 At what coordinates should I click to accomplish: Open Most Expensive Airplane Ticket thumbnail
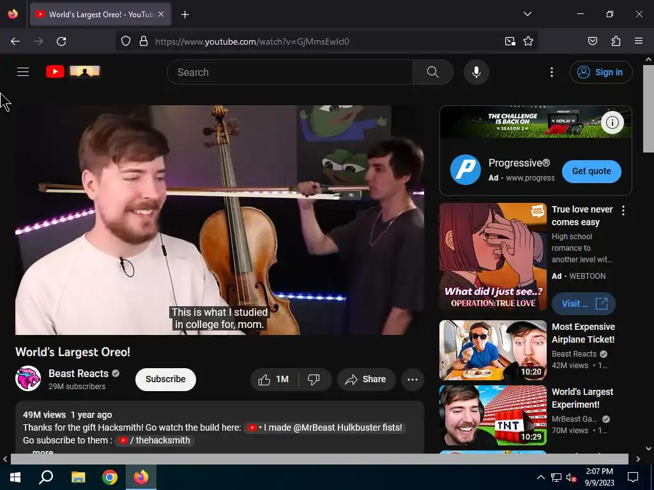(x=492, y=350)
